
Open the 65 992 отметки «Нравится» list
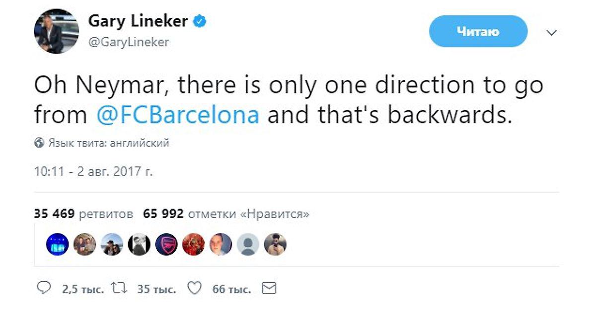click(226, 214)
